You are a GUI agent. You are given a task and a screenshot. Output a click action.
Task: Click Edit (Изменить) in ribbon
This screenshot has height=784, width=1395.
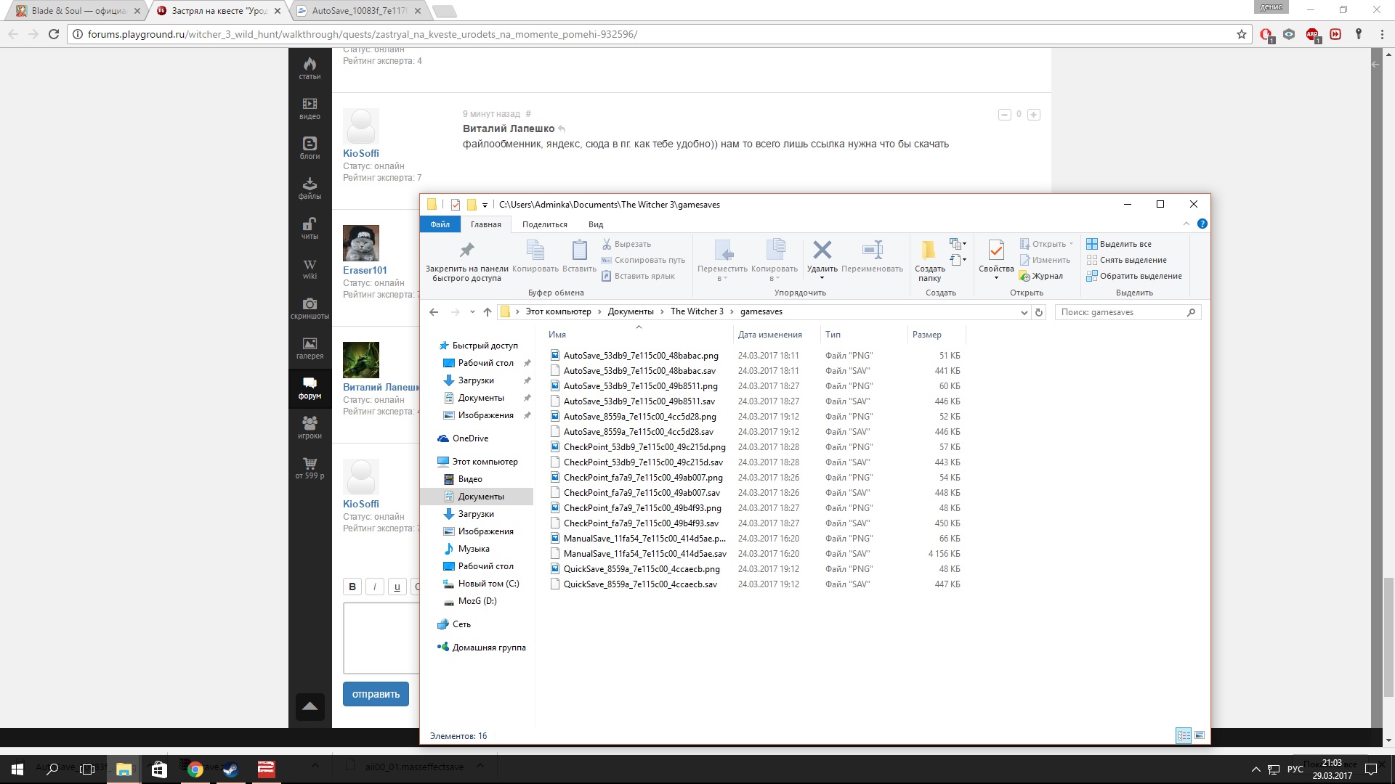[x=1045, y=260]
